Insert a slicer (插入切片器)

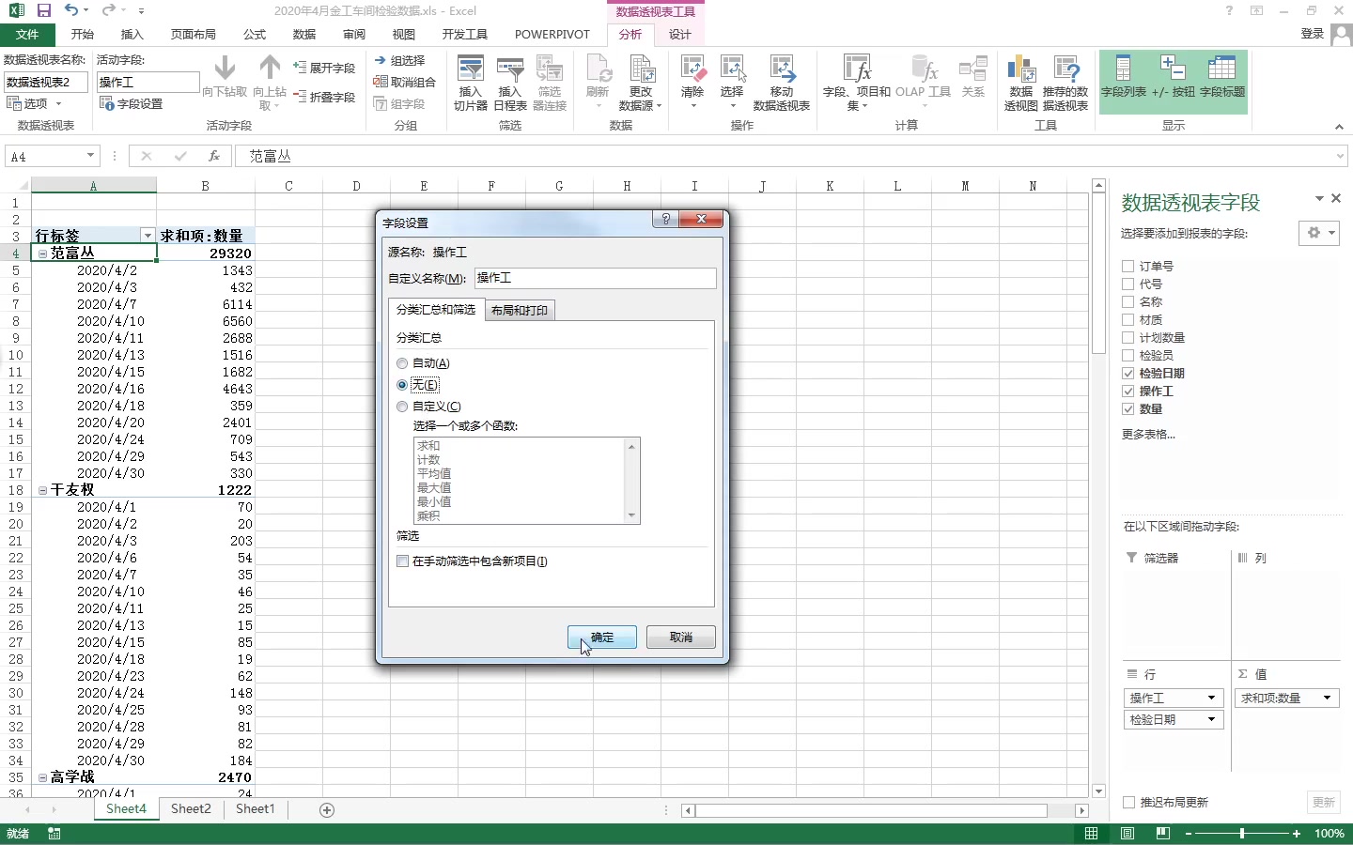[x=470, y=83]
